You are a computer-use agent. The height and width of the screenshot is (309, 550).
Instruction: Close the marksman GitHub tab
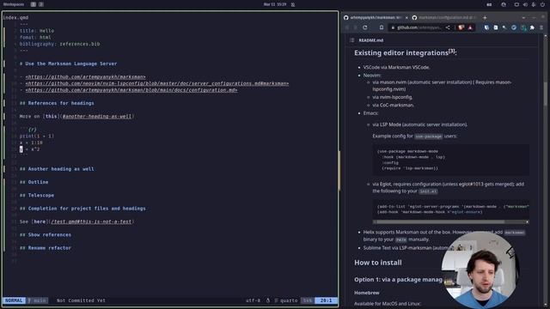[x=406, y=17]
